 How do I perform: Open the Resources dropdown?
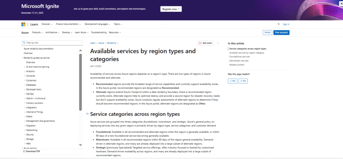pyautogui.click(x=115, y=32)
